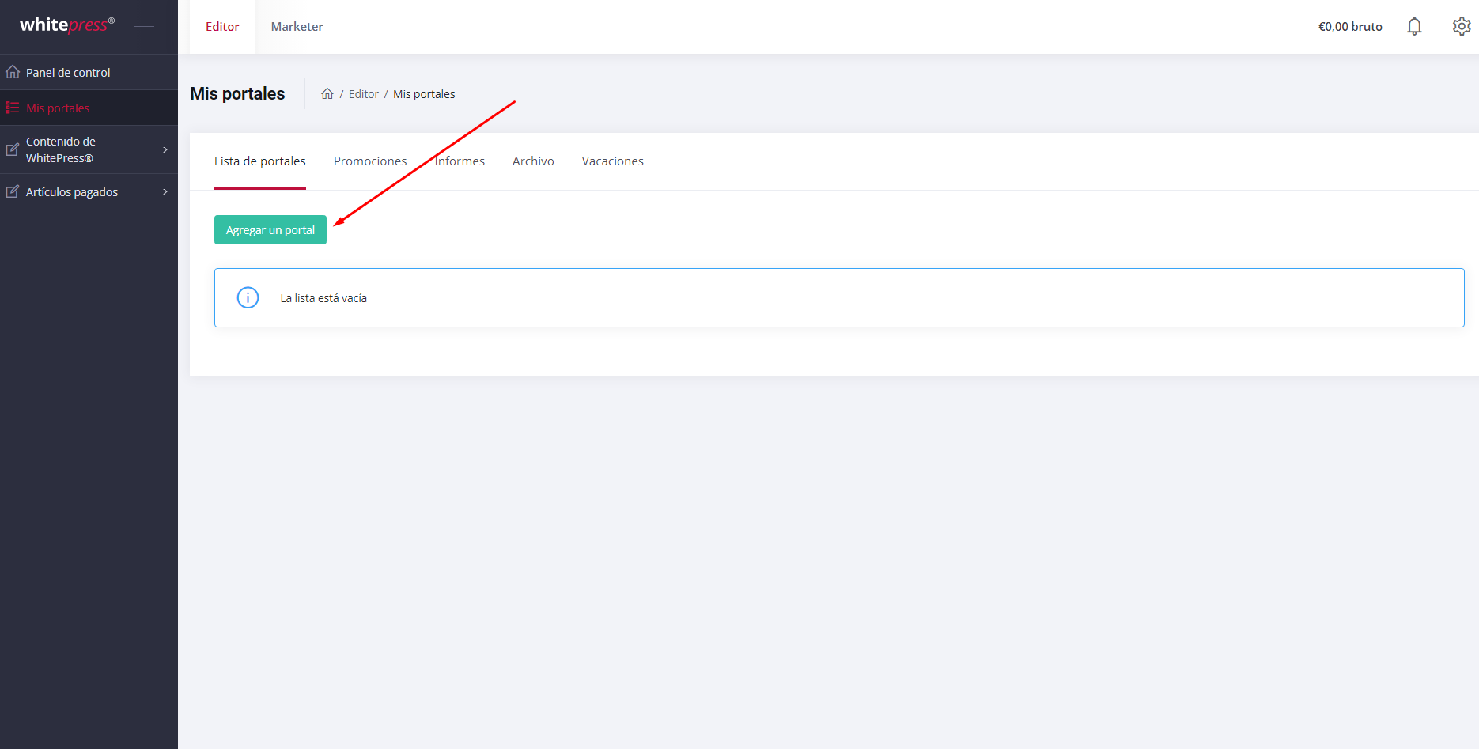Click the Agregar un portal button
Viewport: 1479px width, 749px height.
270,230
